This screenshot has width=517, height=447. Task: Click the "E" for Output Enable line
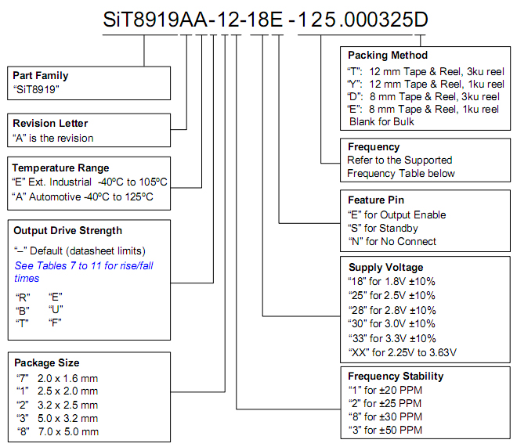pos(397,214)
